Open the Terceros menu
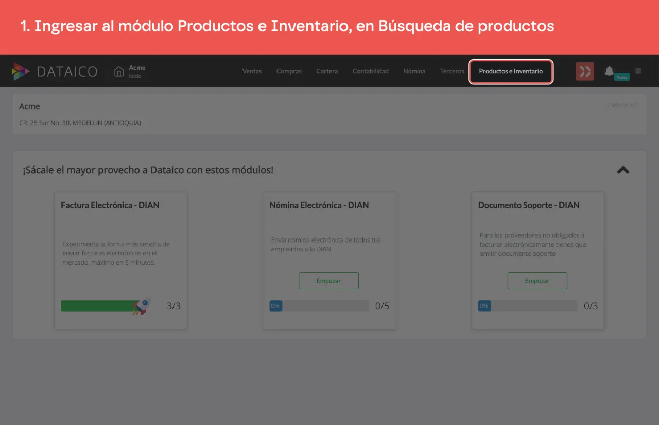The width and height of the screenshot is (659, 425). click(x=452, y=71)
